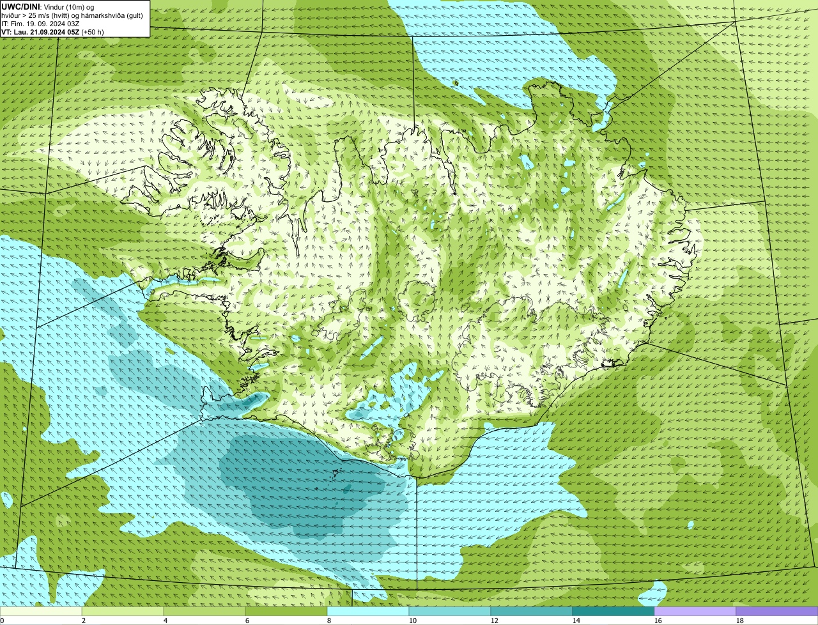
Task: Click the 4–6 green colorbar swatch
Action: point(204,612)
